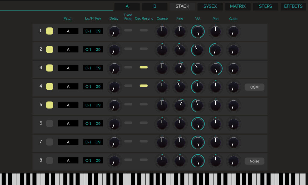Image resolution: width=308 pixels, height=185 pixels.
Task: Click the Pan knob on layer 3
Action: (x=216, y=68)
